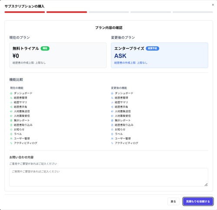Click blue アクティビティログ icon in 変更後の機能 list
Screen dimensions: 217x210
[x=112, y=143]
